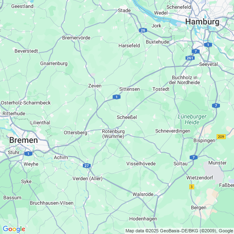This screenshot has width=234, height=234.
Task: Click the Map data copyright notice
Action: click(179, 231)
